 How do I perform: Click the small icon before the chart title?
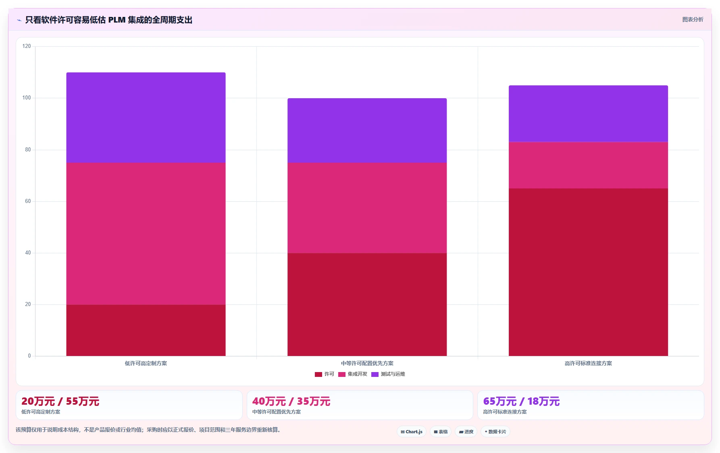[x=19, y=20]
